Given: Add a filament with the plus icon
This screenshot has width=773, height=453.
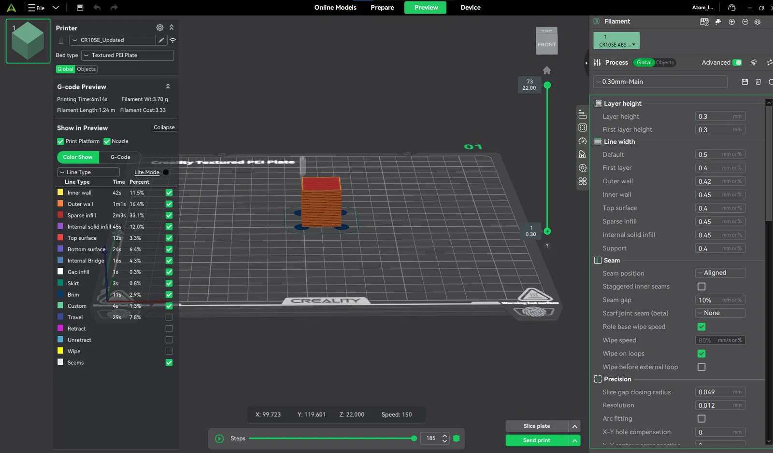Looking at the screenshot, I should 732,22.
